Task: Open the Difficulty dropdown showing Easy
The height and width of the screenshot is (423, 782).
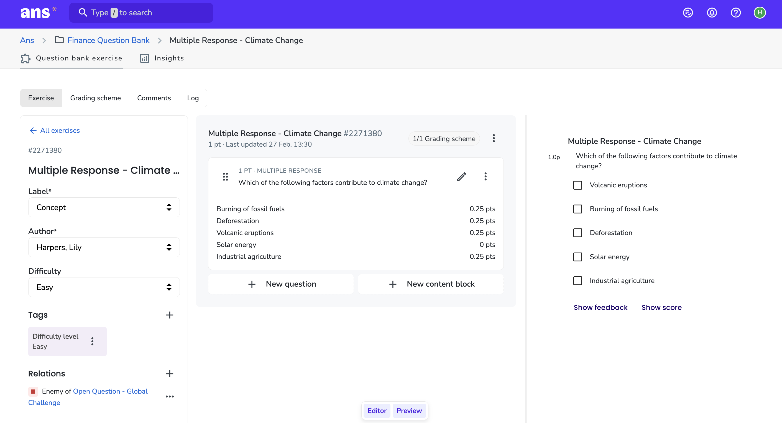Action: click(x=104, y=287)
